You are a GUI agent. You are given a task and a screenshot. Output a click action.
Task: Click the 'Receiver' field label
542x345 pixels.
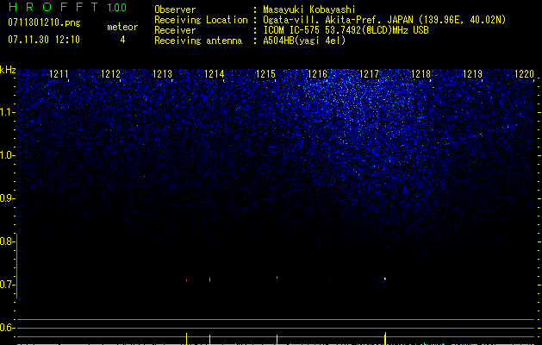(175, 30)
